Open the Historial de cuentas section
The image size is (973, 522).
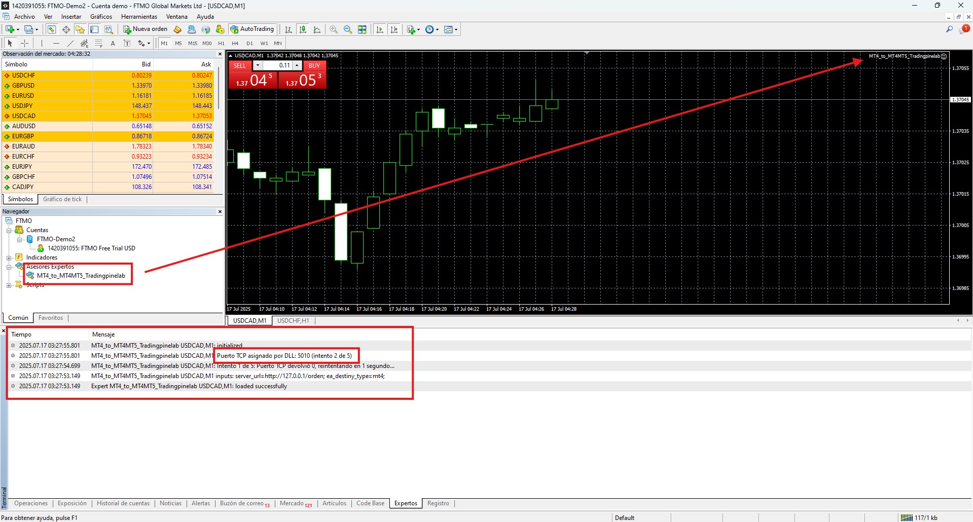click(x=123, y=503)
